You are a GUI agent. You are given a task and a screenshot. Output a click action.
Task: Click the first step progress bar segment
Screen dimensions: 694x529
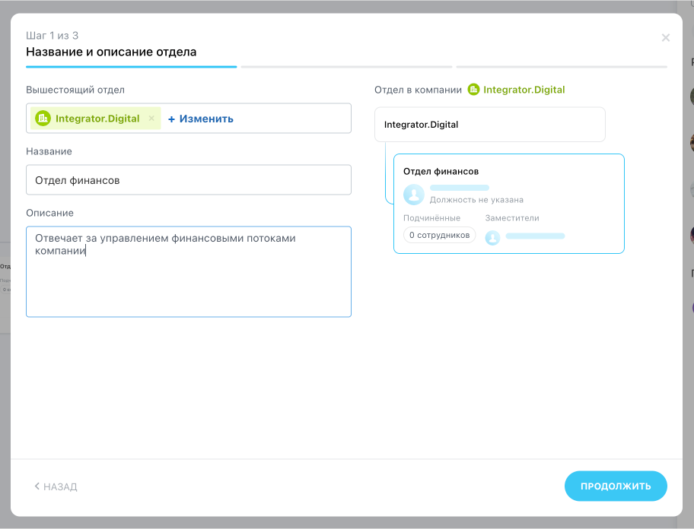(131, 67)
